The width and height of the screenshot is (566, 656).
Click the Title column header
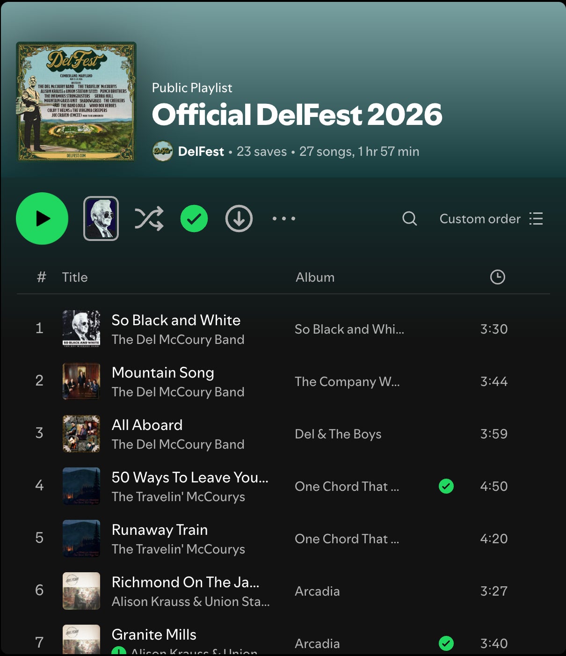(75, 277)
